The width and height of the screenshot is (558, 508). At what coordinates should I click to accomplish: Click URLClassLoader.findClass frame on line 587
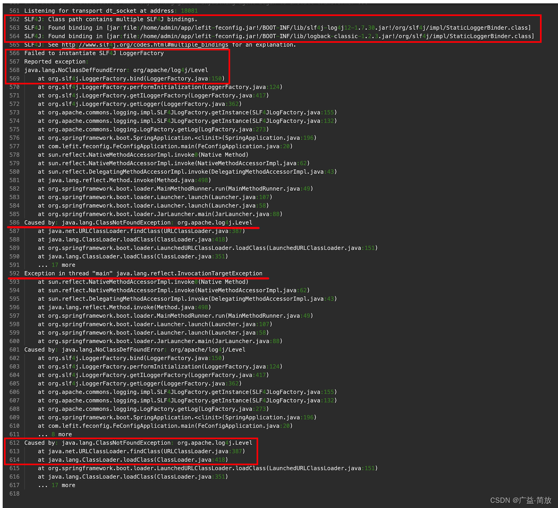click(x=141, y=231)
